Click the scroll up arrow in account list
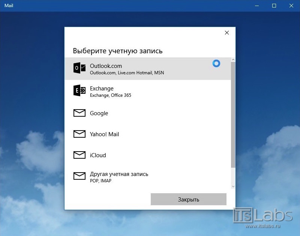The height and width of the screenshot is (236, 300). (x=233, y=60)
